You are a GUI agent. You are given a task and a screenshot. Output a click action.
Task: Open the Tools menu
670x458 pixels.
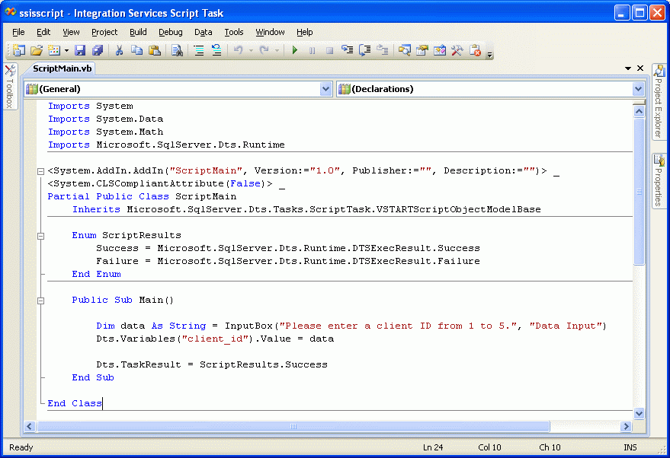coord(233,32)
